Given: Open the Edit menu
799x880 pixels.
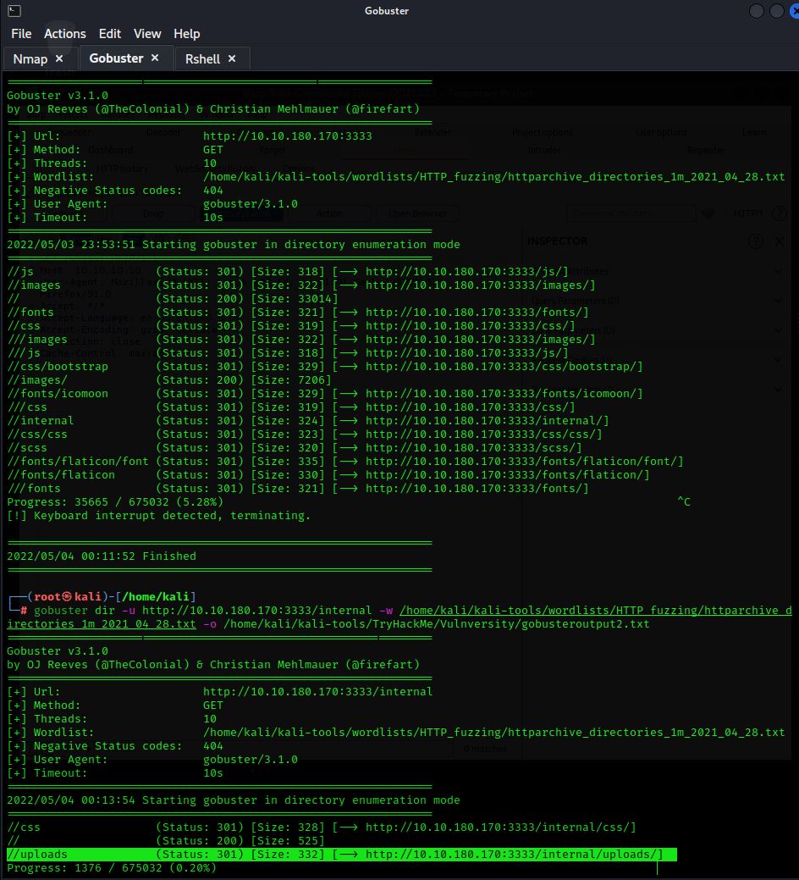Looking at the screenshot, I should [110, 34].
